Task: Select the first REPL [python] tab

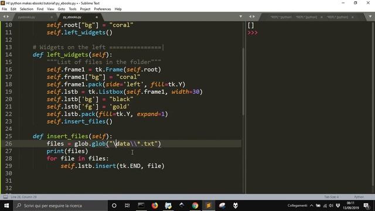Action: [x=281, y=17]
